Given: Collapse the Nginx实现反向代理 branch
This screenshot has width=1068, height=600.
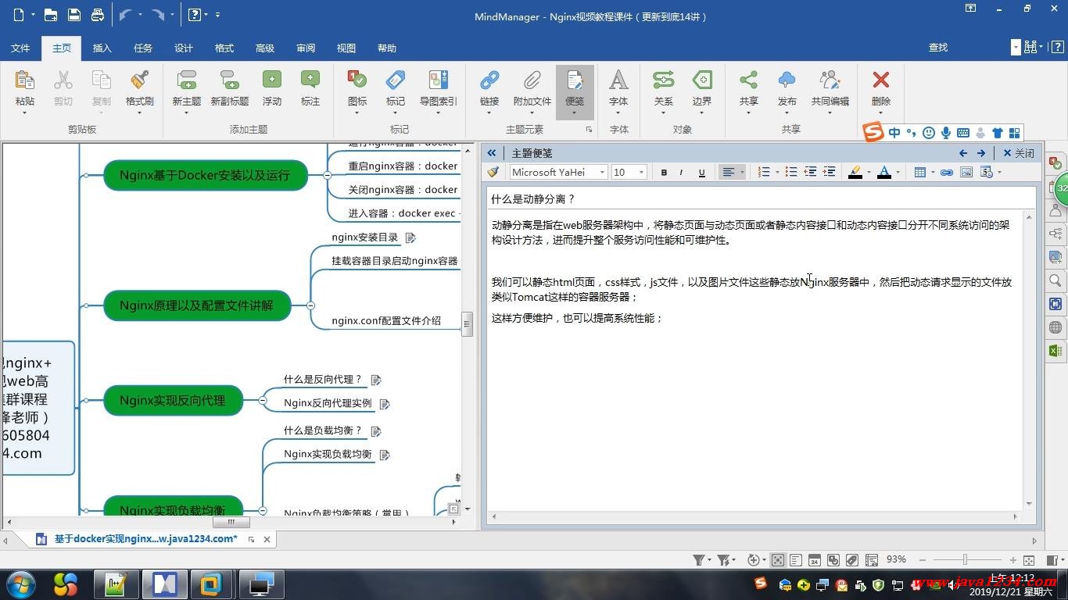Looking at the screenshot, I should tap(263, 400).
